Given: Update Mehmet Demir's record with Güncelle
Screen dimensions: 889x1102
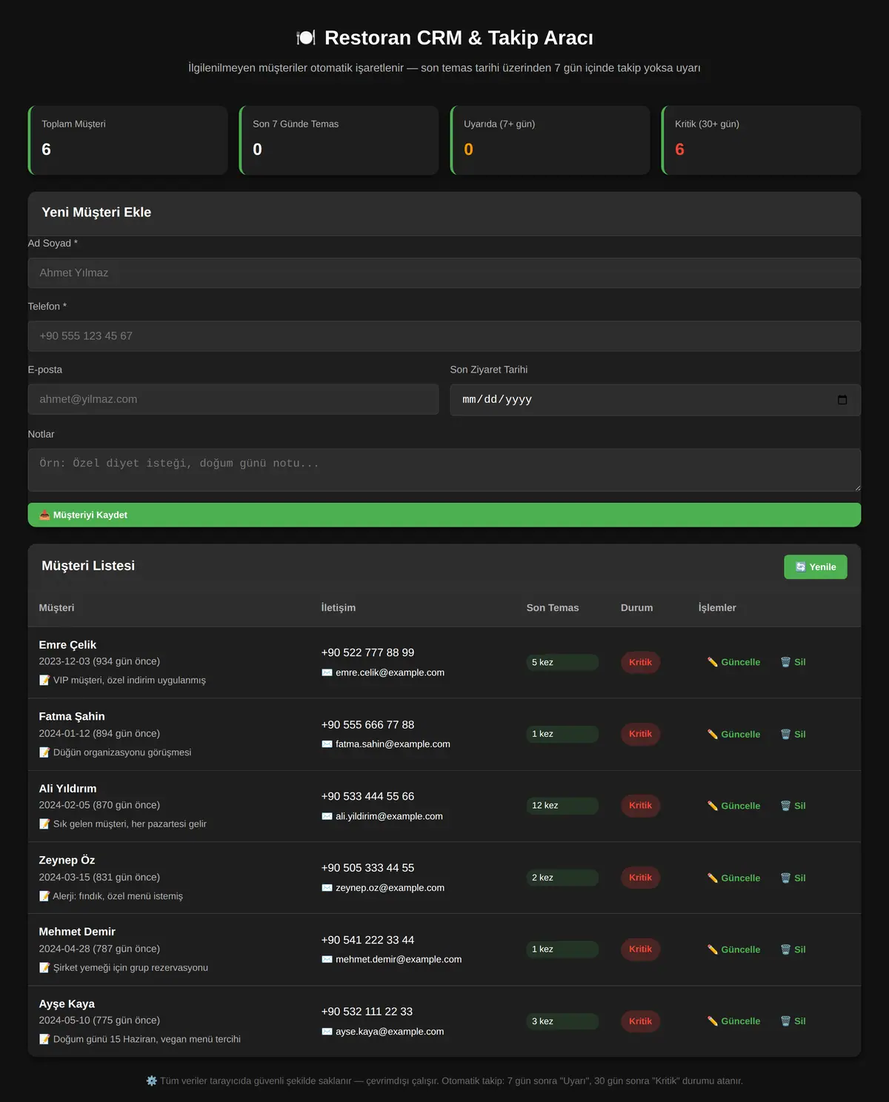Looking at the screenshot, I should pyautogui.click(x=733, y=949).
